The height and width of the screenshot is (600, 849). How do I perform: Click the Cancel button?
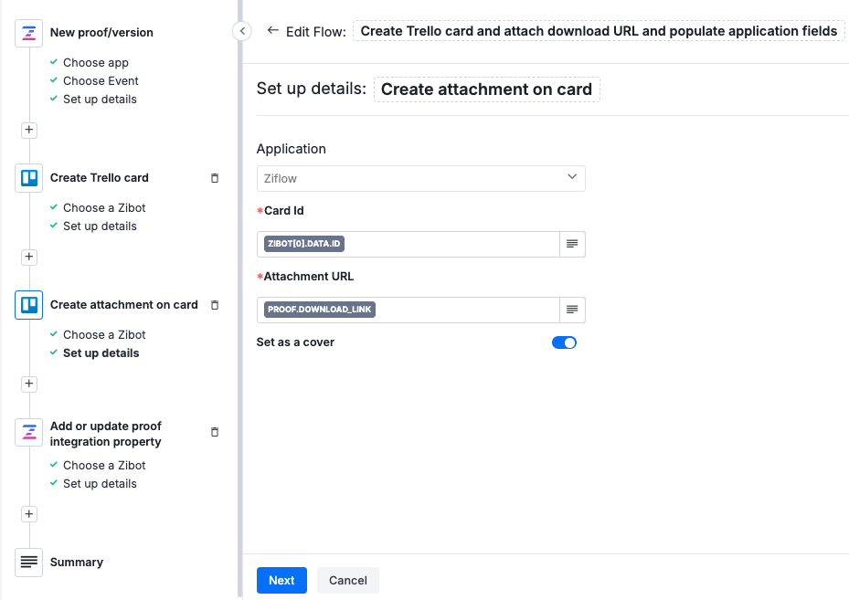coord(348,581)
